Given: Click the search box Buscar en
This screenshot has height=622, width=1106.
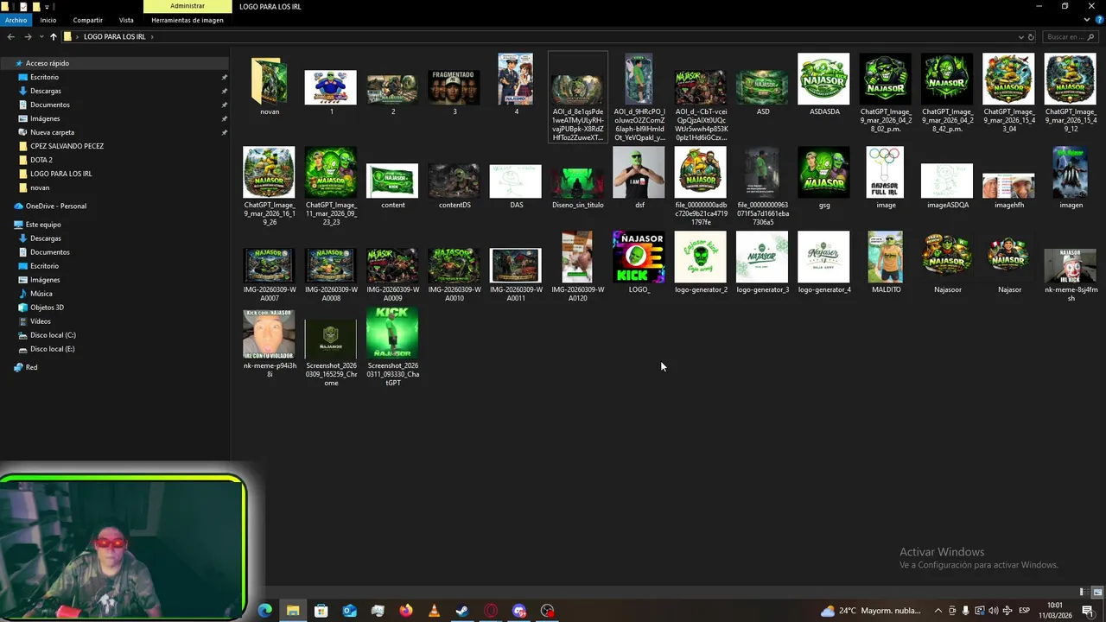Looking at the screenshot, I should (1071, 37).
